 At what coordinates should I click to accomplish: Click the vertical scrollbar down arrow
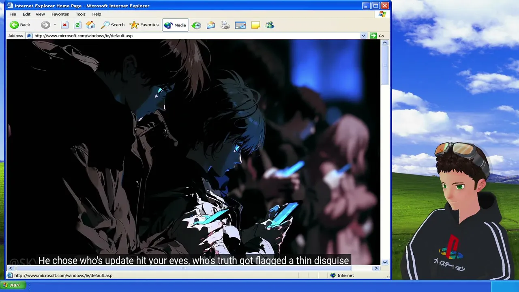[x=385, y=262]
